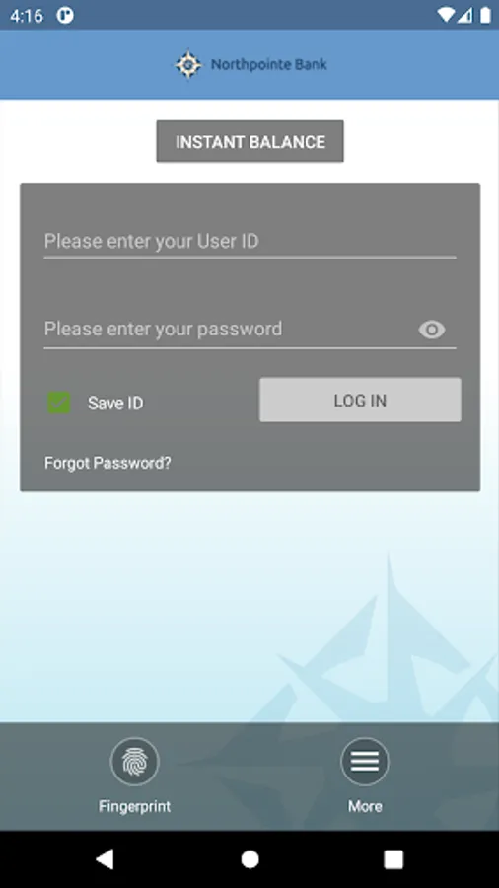Tap the Android recent apps square

tap(393, 859)
